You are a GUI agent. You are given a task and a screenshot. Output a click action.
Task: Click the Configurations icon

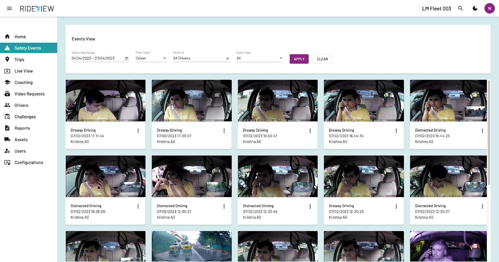click(x=7, y=163)
